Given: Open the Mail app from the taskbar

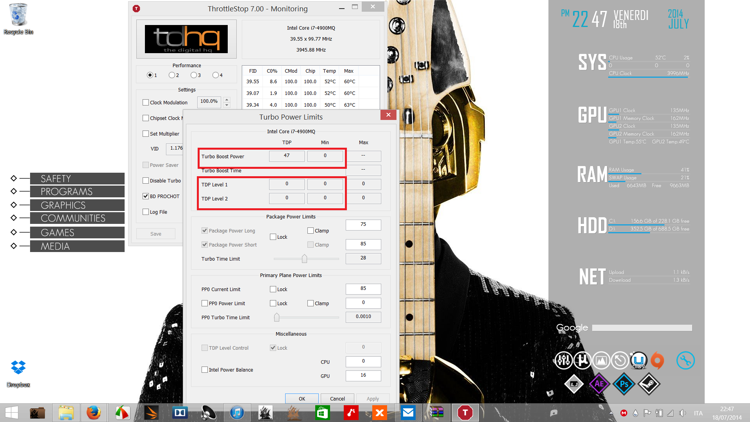Looking at the screenshot, I should point(408,413).
